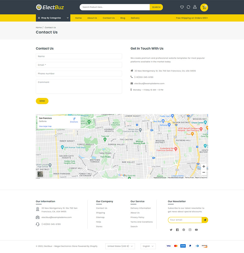This screenshot has height=253, width=244.
Task: Open Contact Us in the navigation bar
Action: pos(109,18)
